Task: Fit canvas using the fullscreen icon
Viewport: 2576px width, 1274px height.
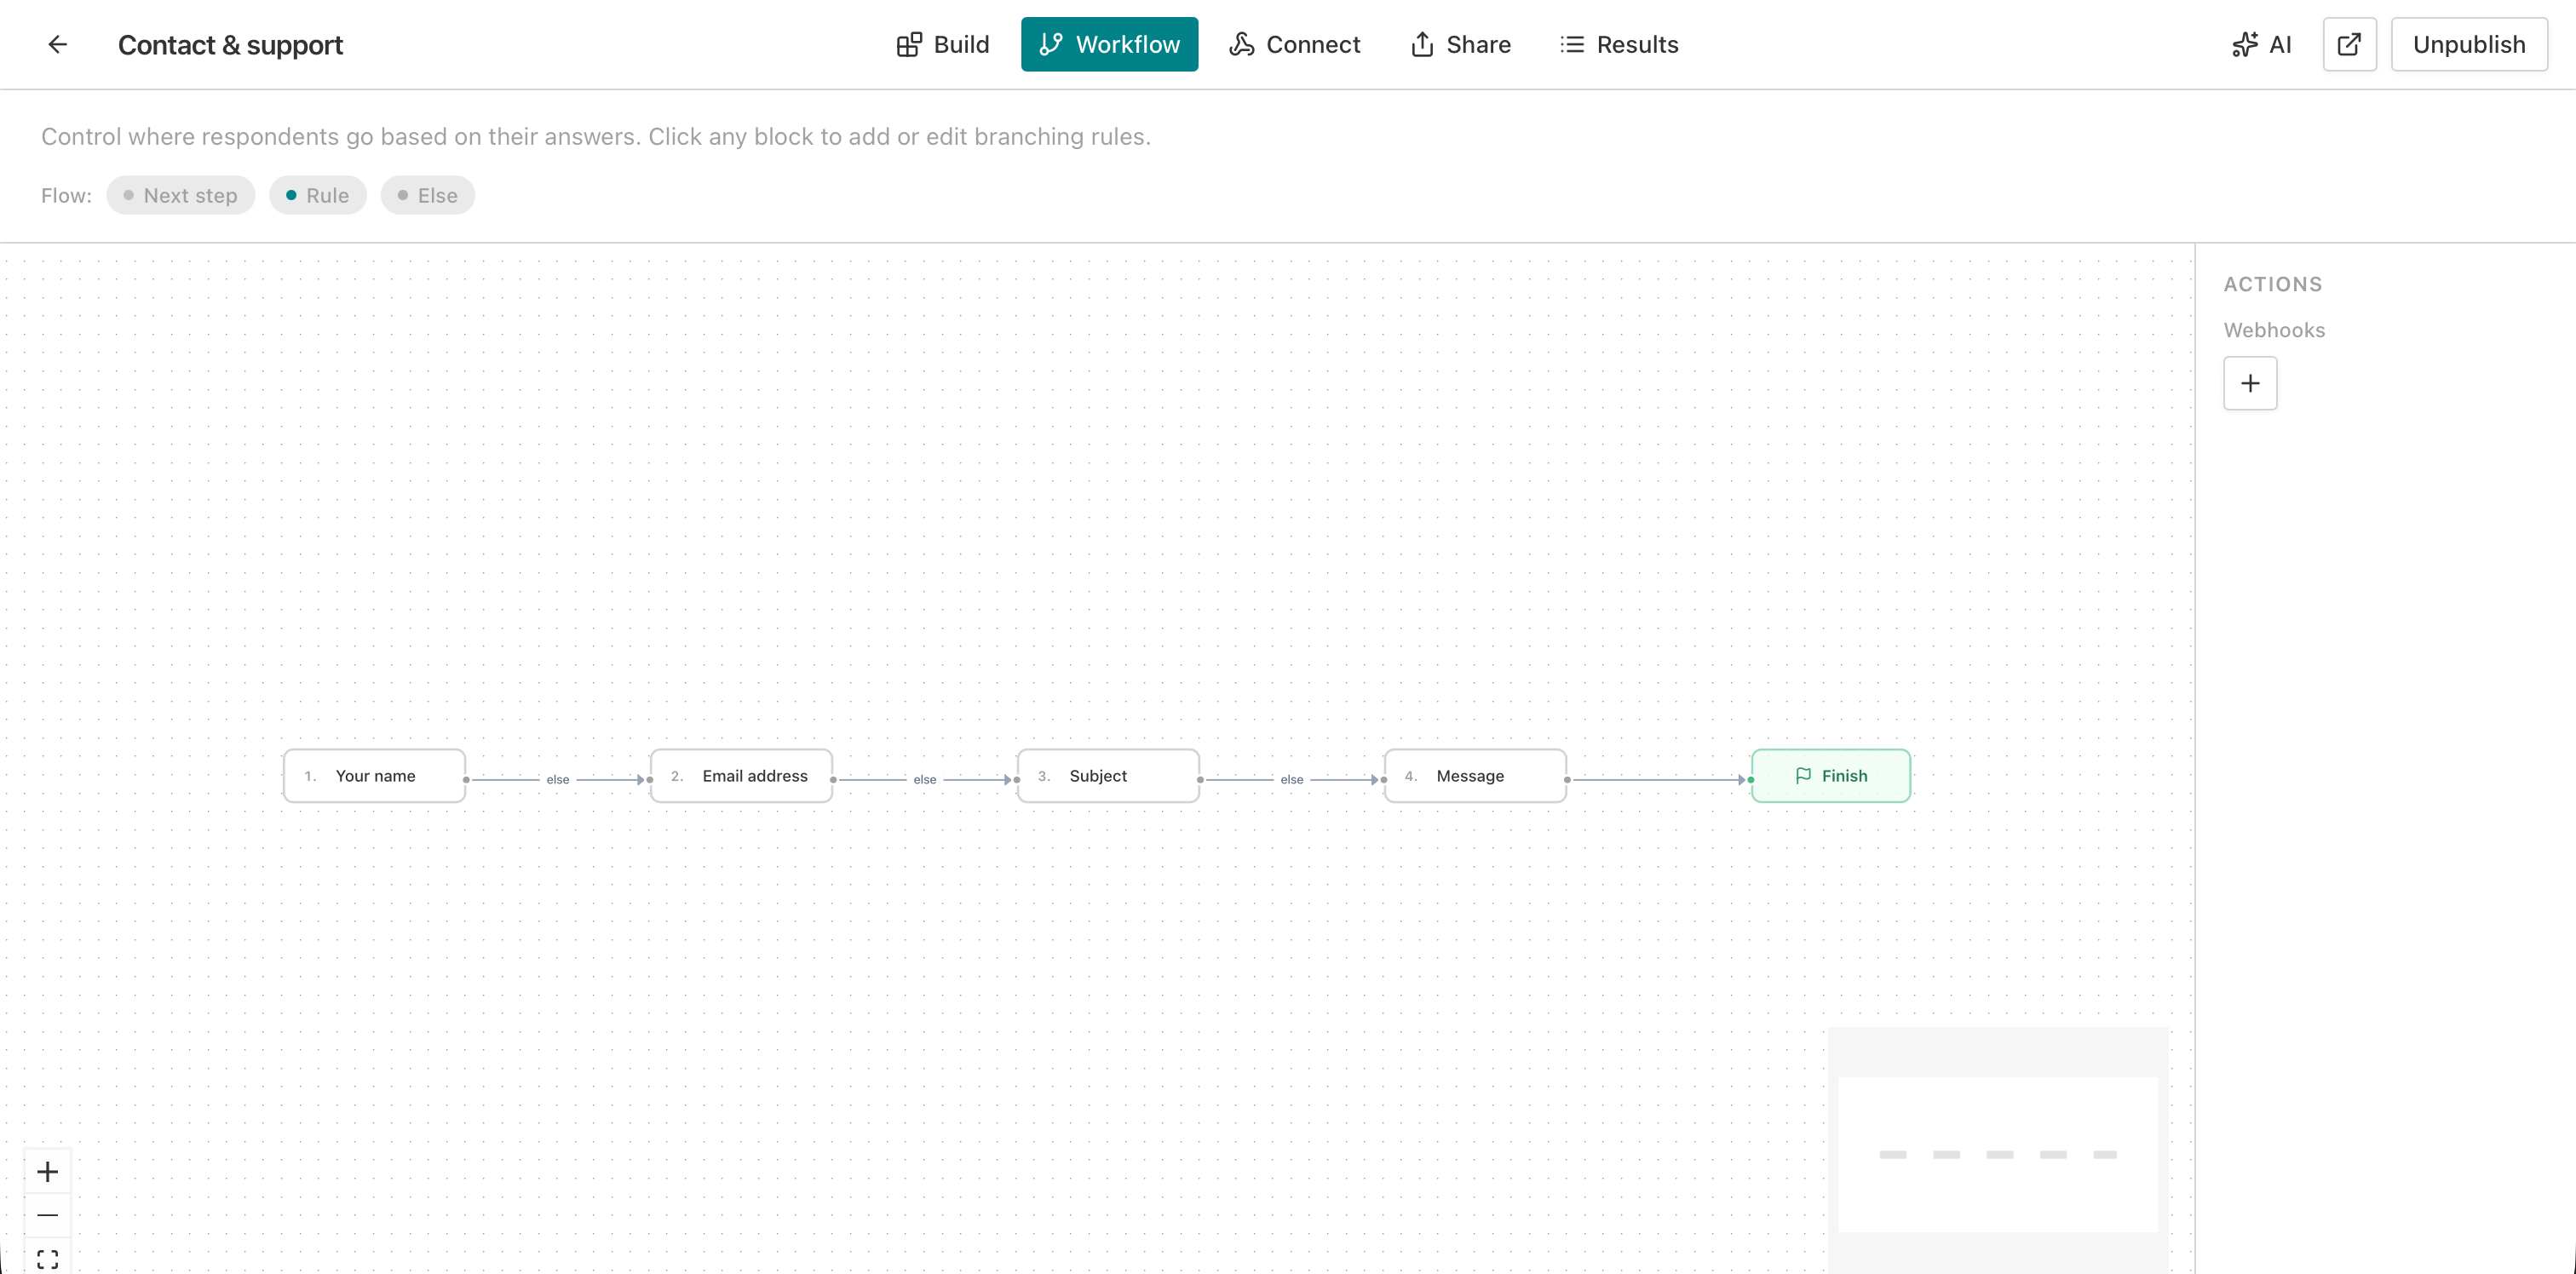Action: coord(47,1257)
